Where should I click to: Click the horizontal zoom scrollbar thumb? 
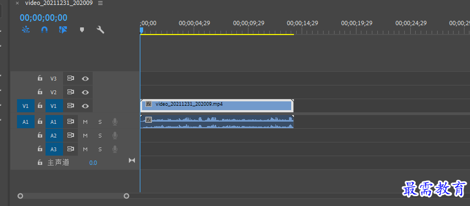(x=73, y=196)
